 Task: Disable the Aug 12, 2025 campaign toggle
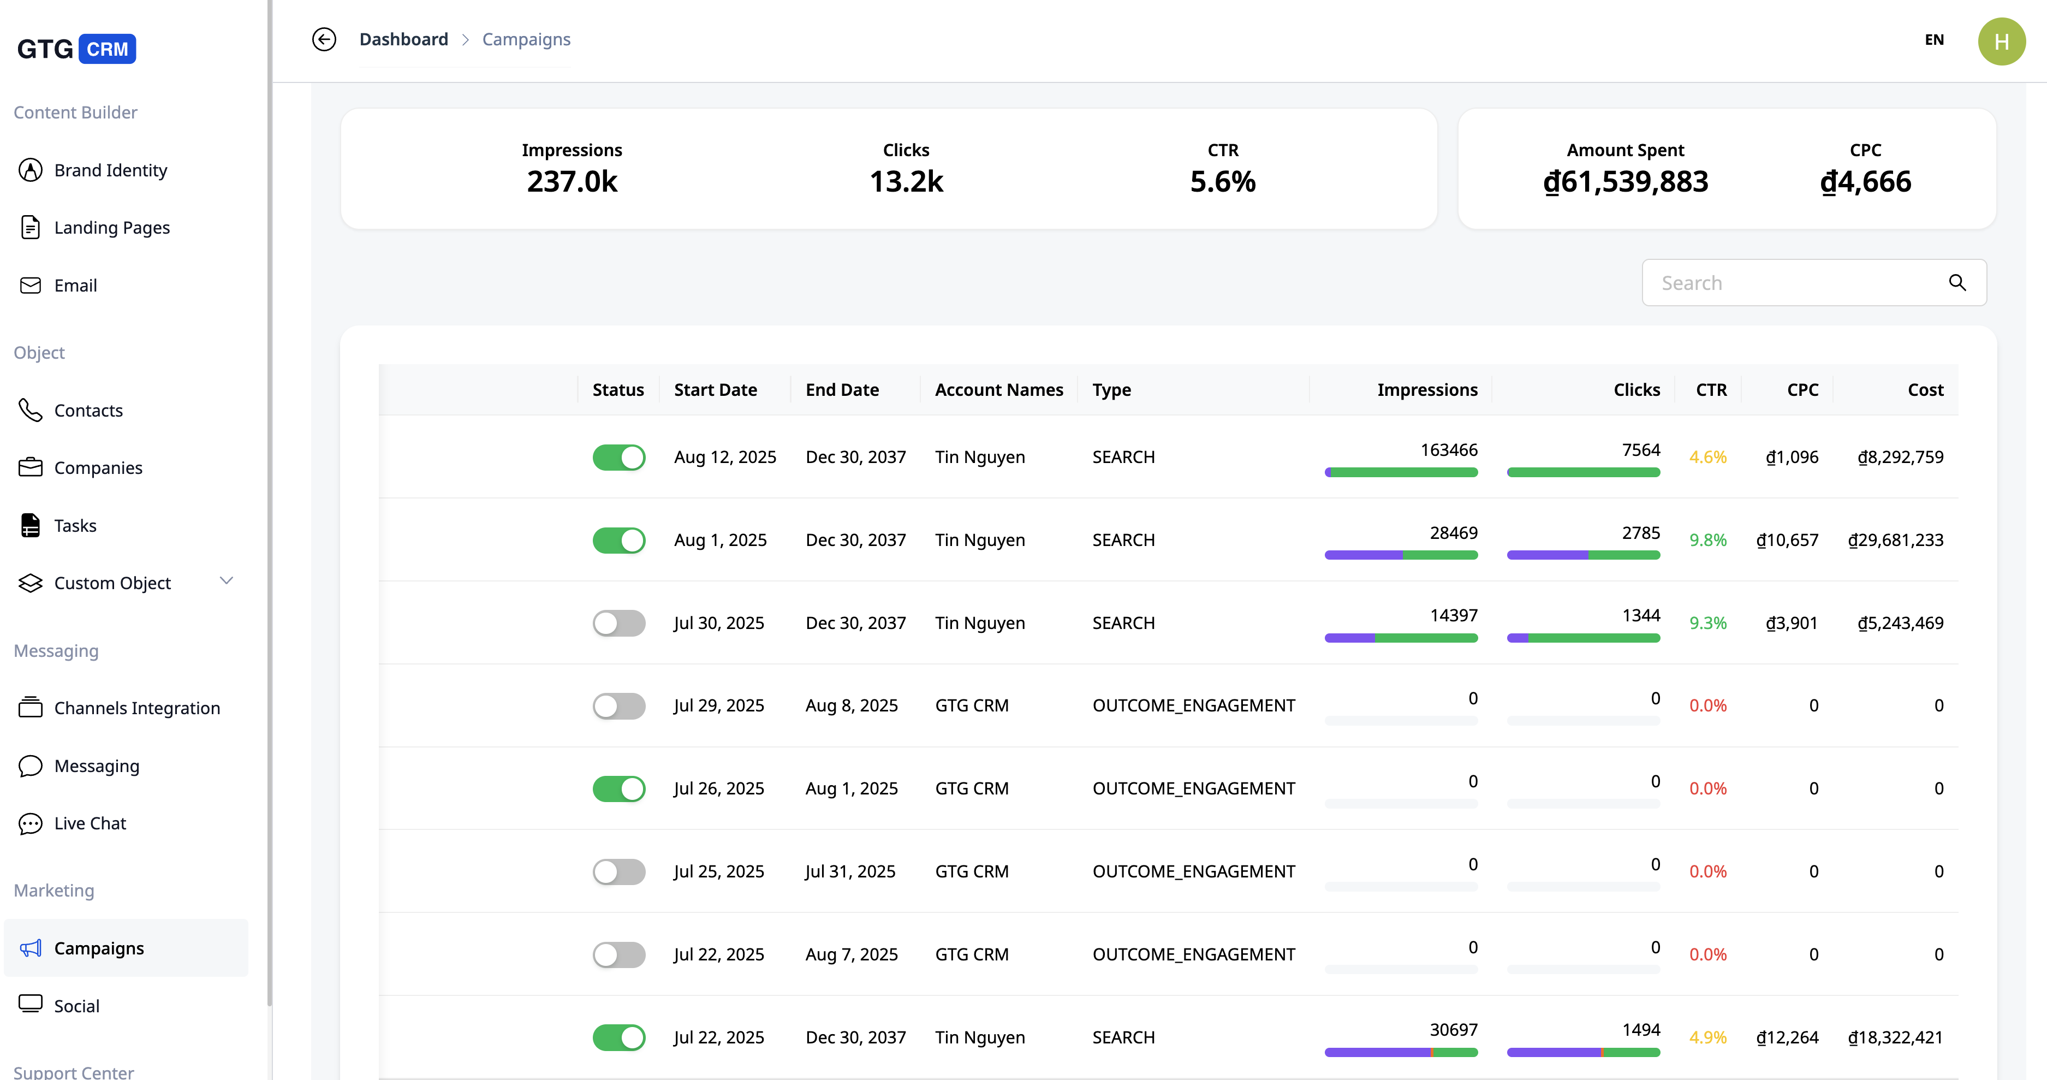[618, 457]
